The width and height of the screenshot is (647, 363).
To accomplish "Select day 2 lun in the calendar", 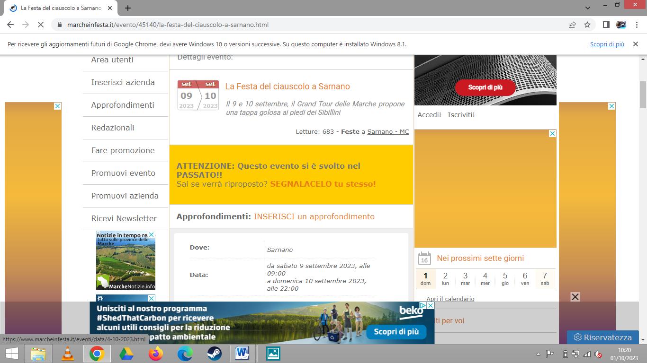I will tap(445, 278).
